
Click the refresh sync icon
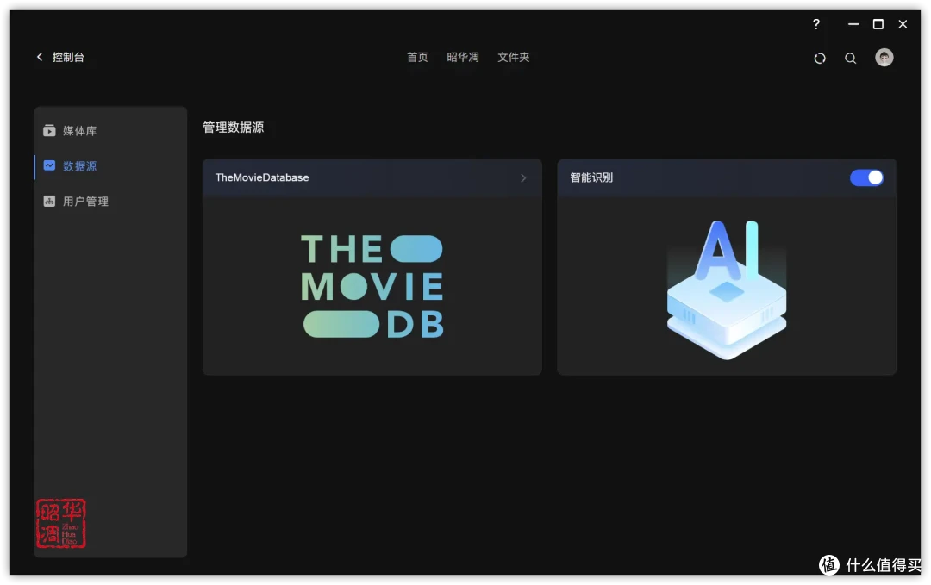coord(820,58)
